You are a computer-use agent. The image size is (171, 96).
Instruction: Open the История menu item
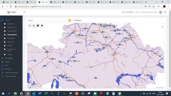click(10, 46)
